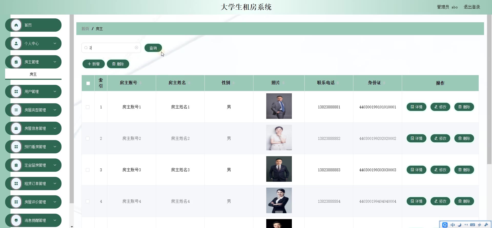Click the bulk 删除 button above the table
This screenshot has width=492, height=228.
(118, 64)
